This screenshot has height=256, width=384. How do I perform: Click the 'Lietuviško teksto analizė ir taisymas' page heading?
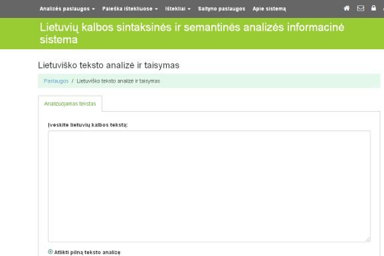(109, 65)
